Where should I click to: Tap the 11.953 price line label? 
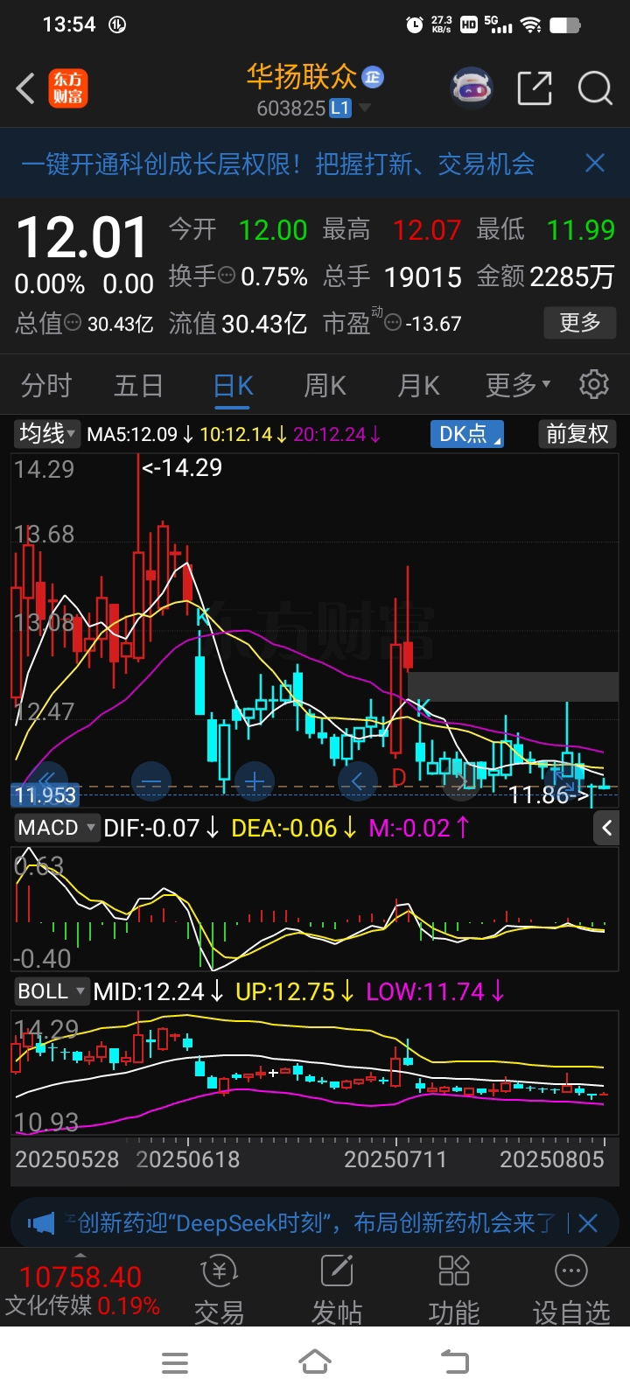[x=45, y=795]
